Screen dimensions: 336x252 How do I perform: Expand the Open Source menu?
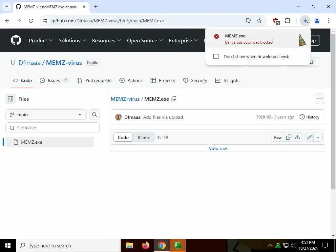tap(145, 40)
